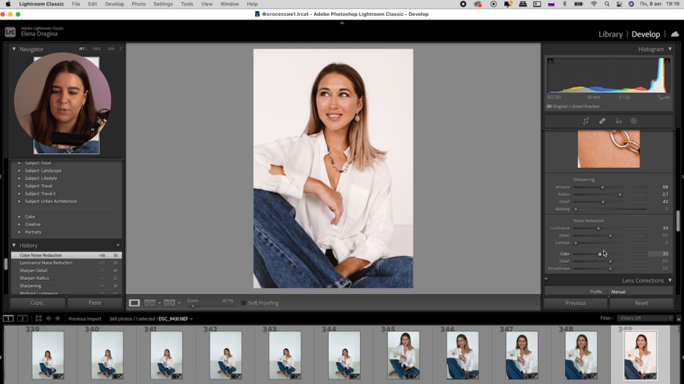Select the Healing tool bandage icon
Screen dimensions: 684x384
(602, 121)
